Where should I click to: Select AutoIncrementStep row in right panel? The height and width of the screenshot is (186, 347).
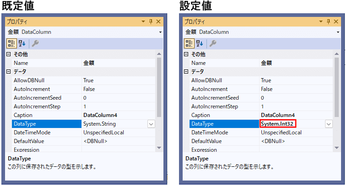[x=261, y=106]
